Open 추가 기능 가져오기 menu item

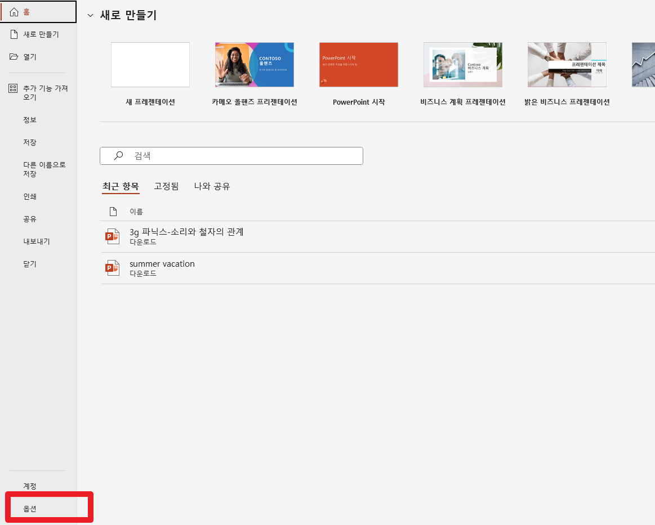(x=38, y=93)
